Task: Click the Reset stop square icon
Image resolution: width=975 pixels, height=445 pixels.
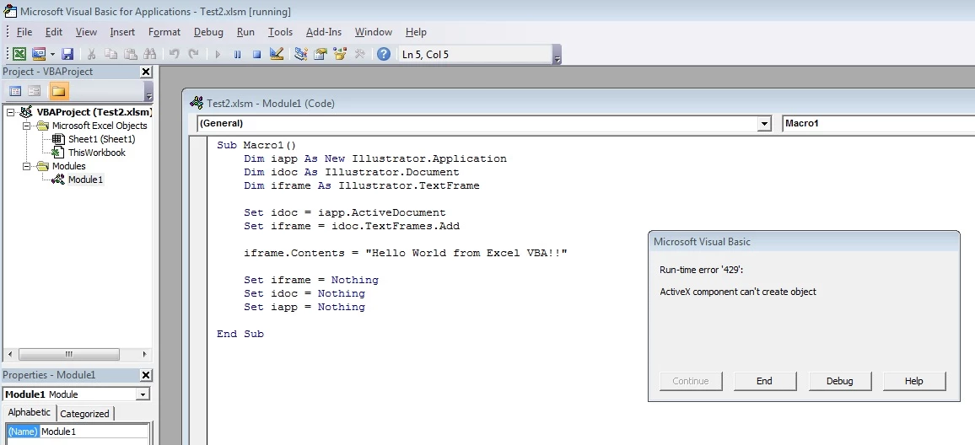Action: (256, 54)
